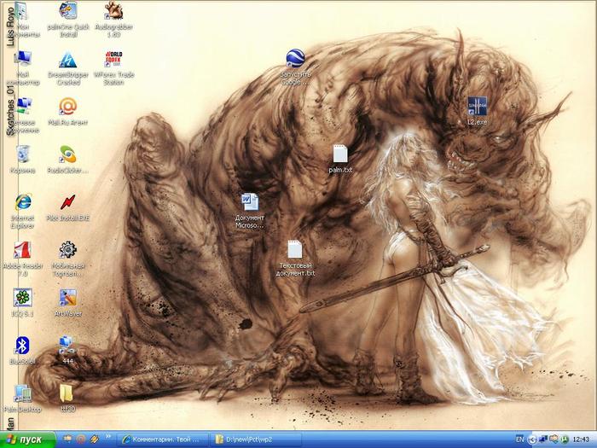Click network monitors tray icon
The height and width of the screenshot is (448, 597).
[x=543, y=439]
